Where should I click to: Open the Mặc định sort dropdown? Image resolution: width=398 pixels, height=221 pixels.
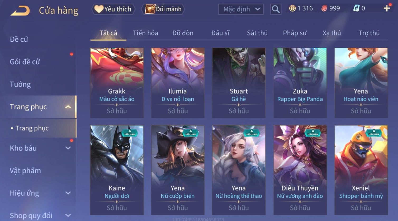tap(241, 9)
